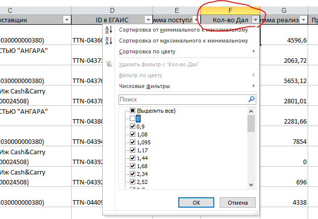Image resolution: width=318 pixels, height=219 pixels.
Task: Open the filter arrow on column D
Action: [x=148, y=20]
